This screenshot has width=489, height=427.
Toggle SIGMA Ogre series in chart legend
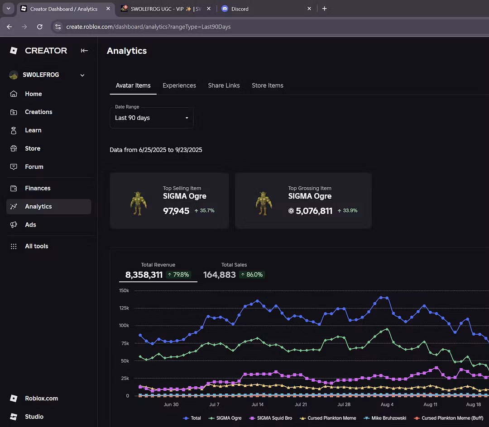[x=225, y=418]
